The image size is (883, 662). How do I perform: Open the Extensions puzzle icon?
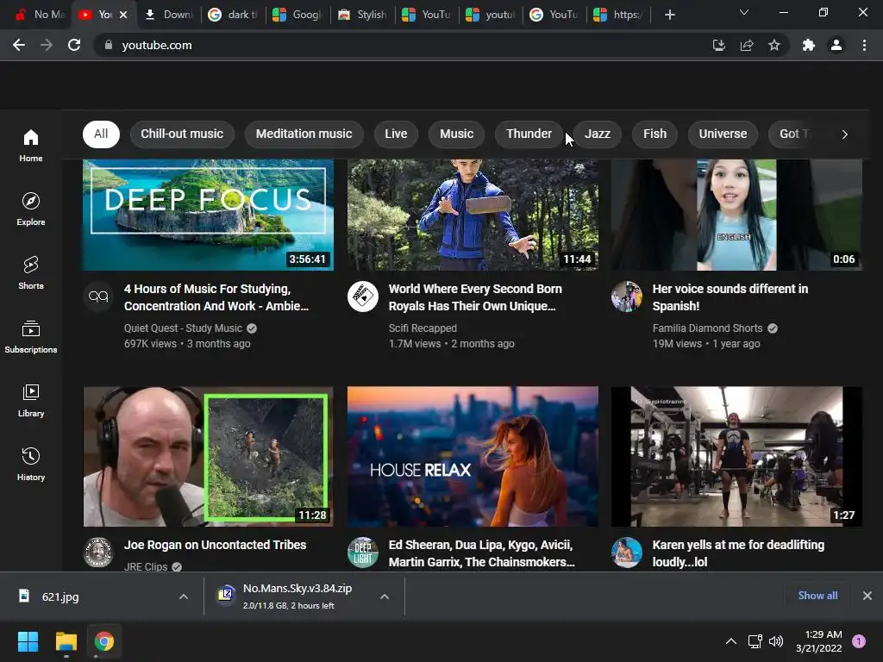(x=809, y=45)
